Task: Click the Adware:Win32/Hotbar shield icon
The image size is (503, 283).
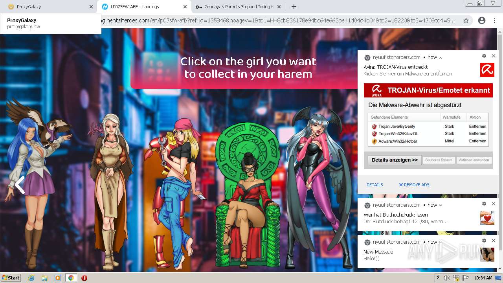Action: (374, 141)
